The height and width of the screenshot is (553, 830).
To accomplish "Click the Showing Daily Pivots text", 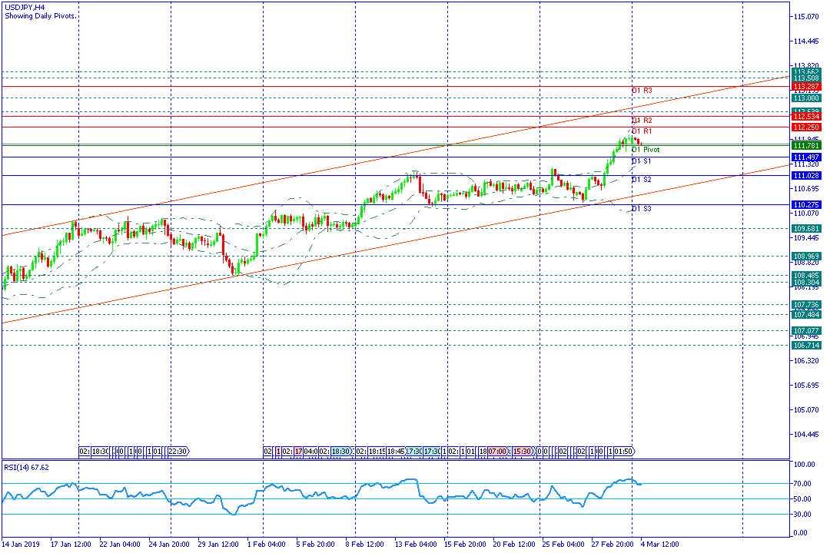I will point(40,15).
